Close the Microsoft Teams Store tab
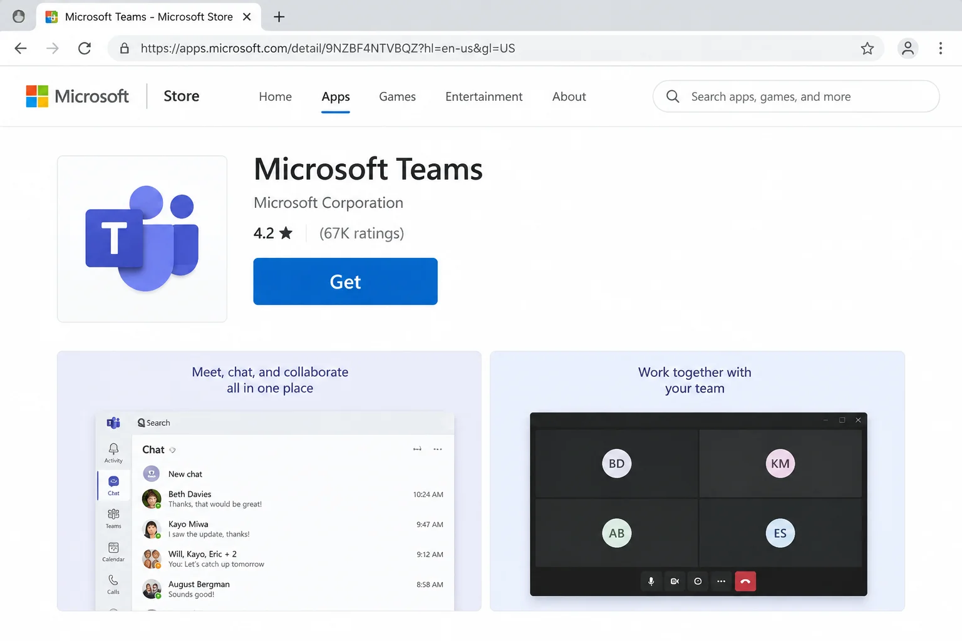Image resolution: width=962 pixels, height=641 pixels. (247, 17)
